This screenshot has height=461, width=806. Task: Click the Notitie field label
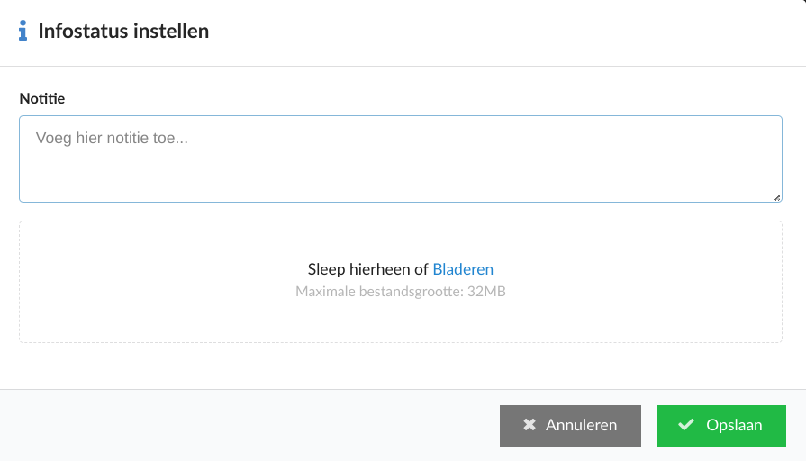[x=42, y=98]
